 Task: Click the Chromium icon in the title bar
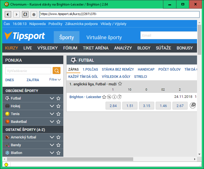click(7, 4)
